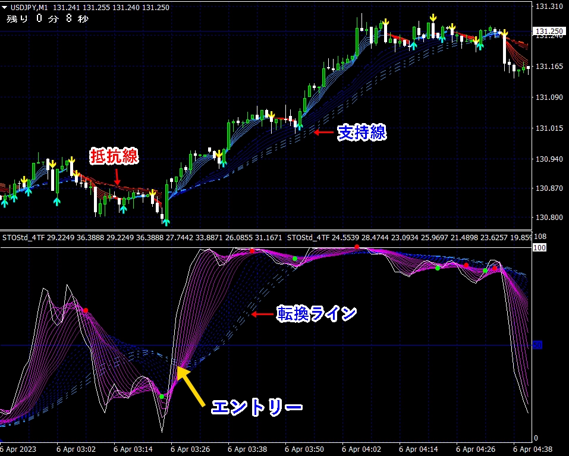Select the エントリー text label

pos(257,407)
